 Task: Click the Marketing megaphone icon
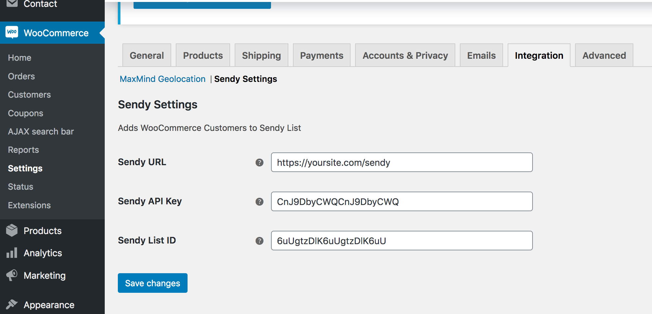click(x=12, y=275)
